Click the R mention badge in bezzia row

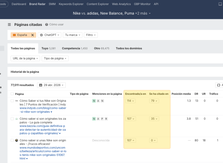tap(106, 119)
